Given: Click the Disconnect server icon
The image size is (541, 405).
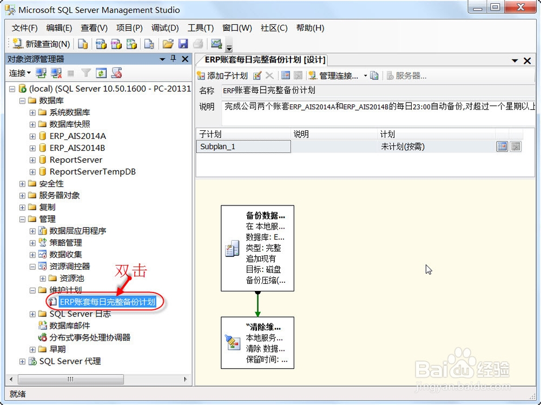Looking at the screenshot, I should click(56, 73).
